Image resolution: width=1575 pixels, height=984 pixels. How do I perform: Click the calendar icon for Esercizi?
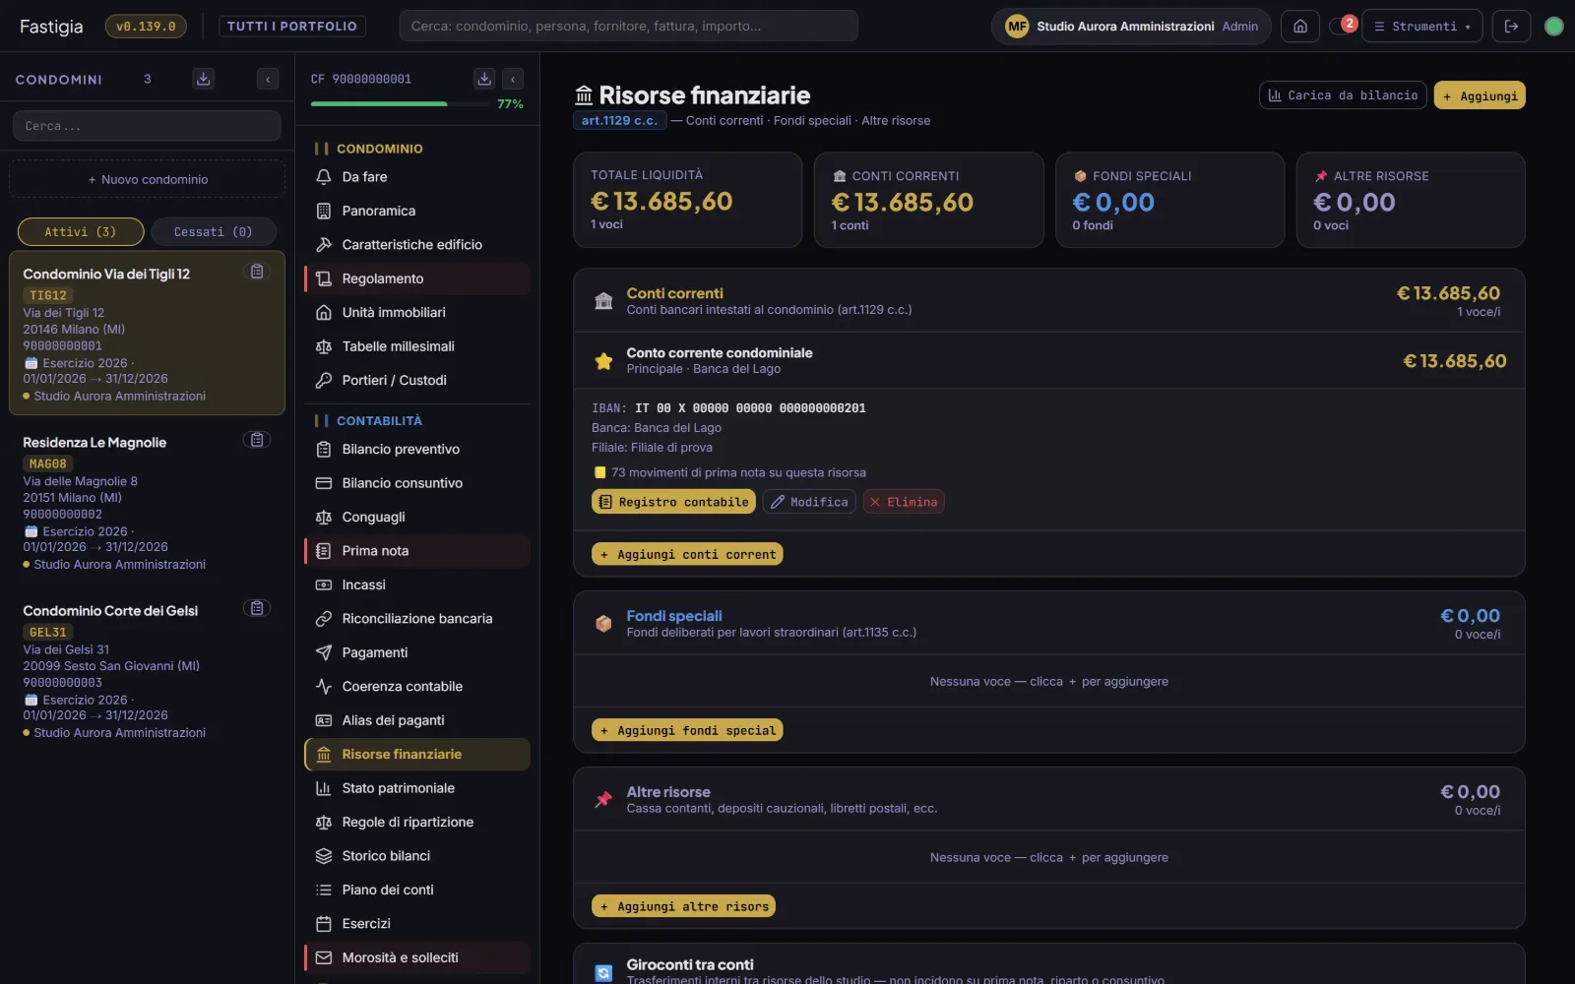pos(323,924)
